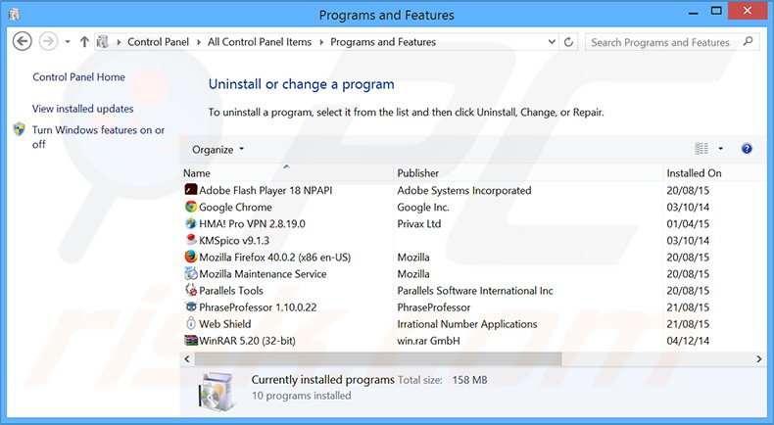Click install date 01/04/15
The image size is (774, 425).
point(688,223)
